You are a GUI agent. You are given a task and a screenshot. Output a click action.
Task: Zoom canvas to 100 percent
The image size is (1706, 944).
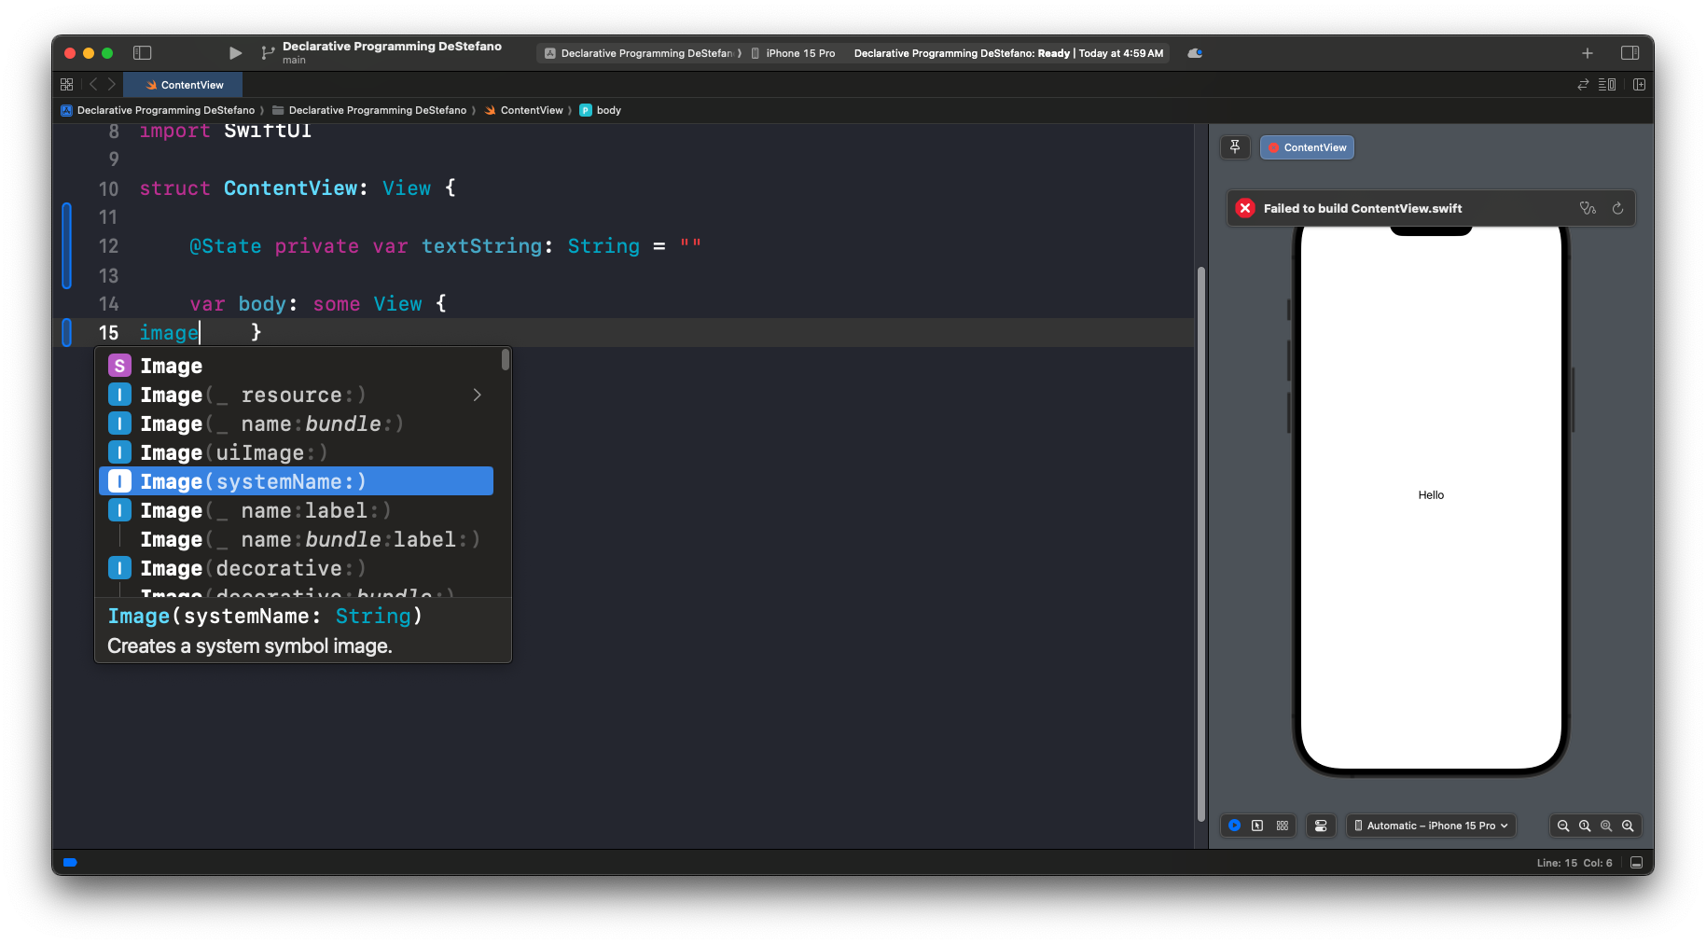(1585, 826)
